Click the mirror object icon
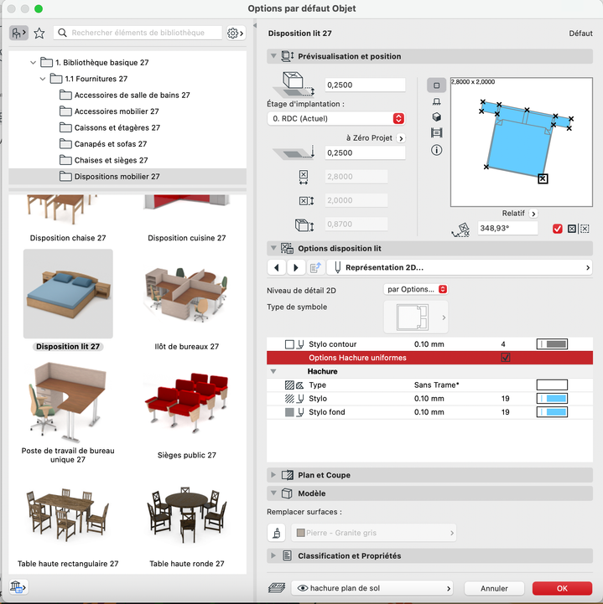603x604 pixels. point(572,229)
